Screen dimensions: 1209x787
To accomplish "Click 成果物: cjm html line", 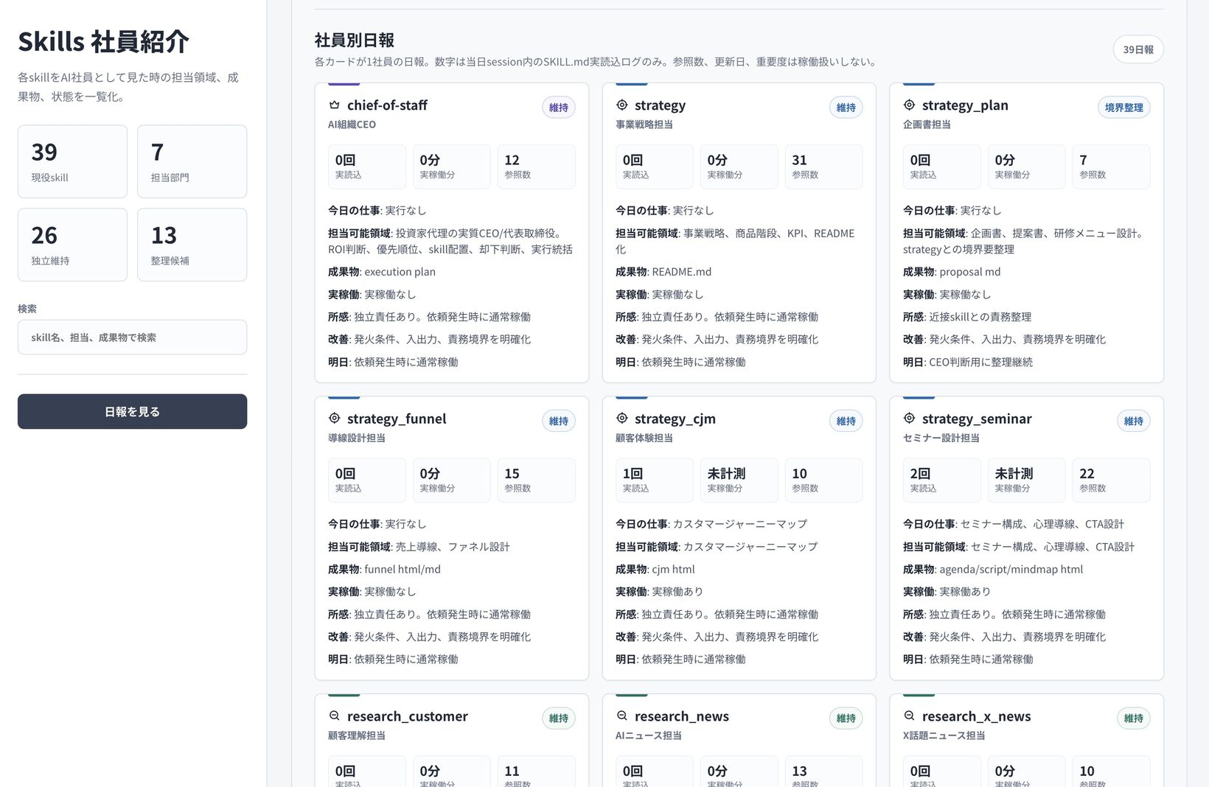I will pyautogui.click(x=655, y=570).
